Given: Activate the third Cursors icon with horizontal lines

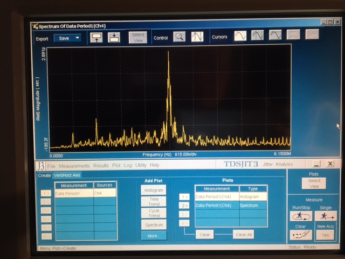Looking at the screenshot, I should click(x=275, y=35).
